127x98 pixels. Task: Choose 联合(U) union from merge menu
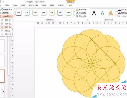coord(6,20)
